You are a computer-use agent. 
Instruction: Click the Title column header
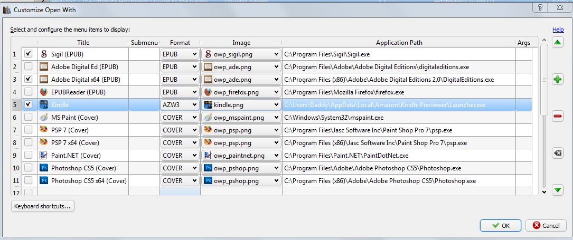pyautogui.click(x=83, y=43)
